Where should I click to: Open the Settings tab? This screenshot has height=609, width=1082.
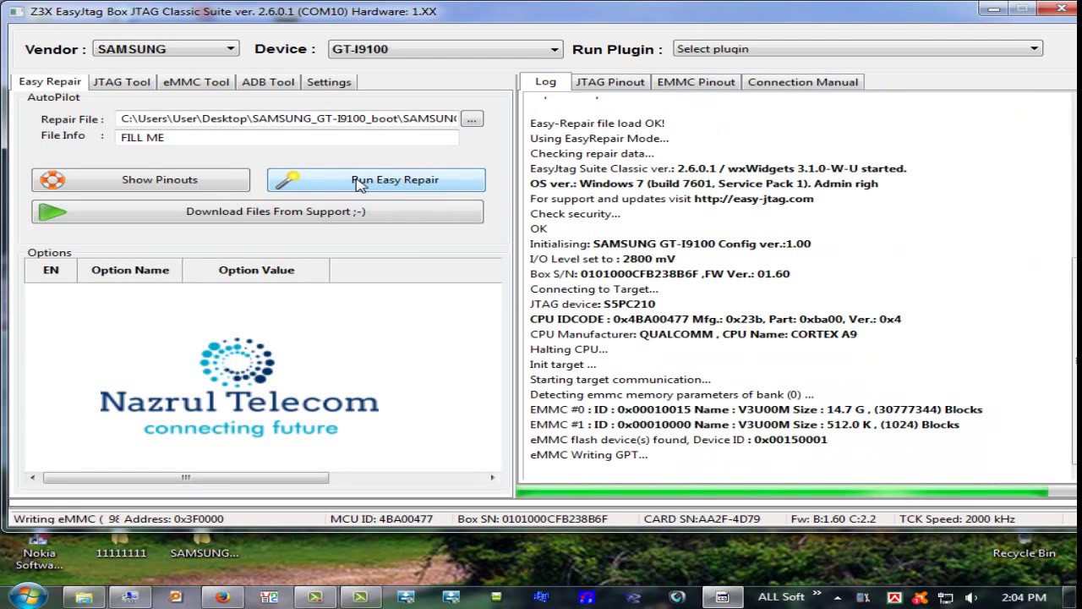[329, 82]
